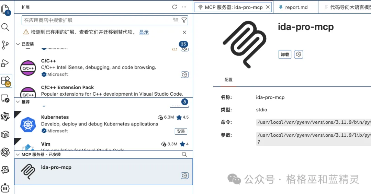Click the refresh extensions icon

point(175,7)
